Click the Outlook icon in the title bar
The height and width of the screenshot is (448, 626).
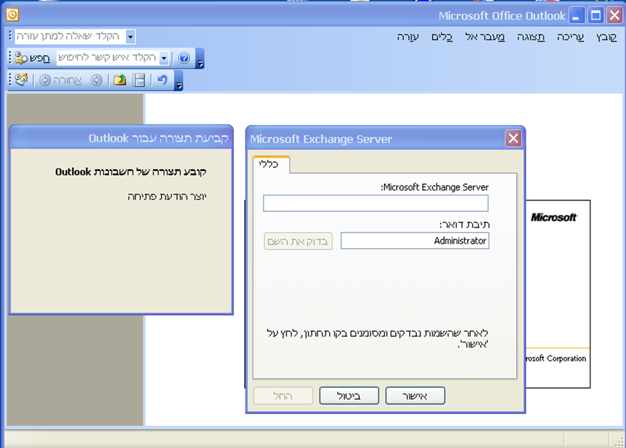coord(13,15)
